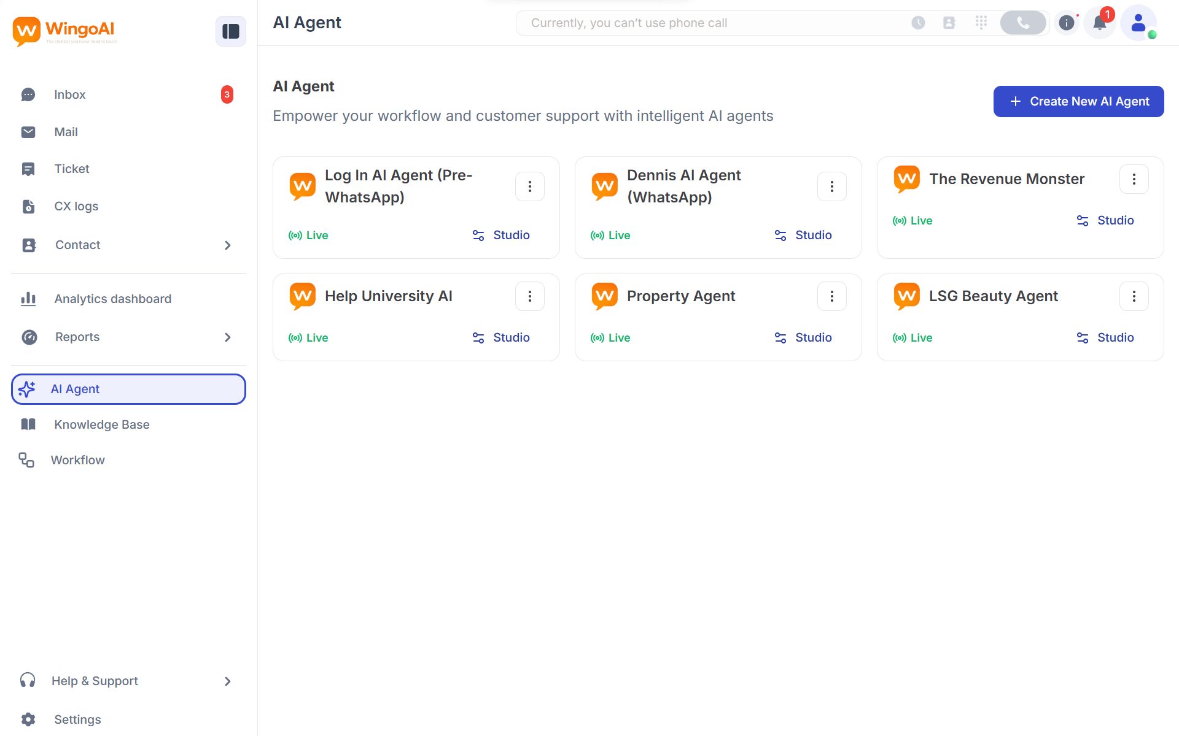The width and height of the screenshot is (1179, 736).
Task: Expand the Reports submenu chevron
Action: [227, 337]
